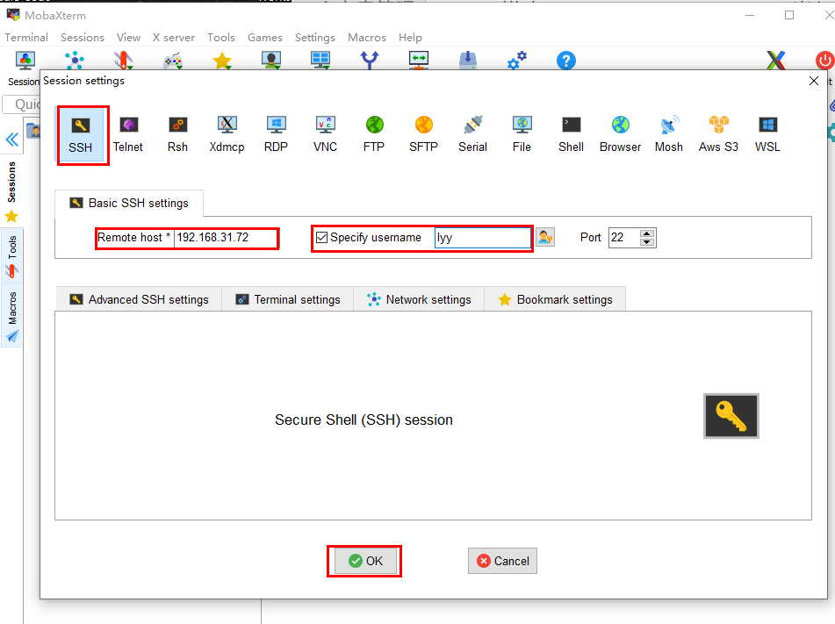Click the username input field

pyautogui.click(x=483, y=238)
